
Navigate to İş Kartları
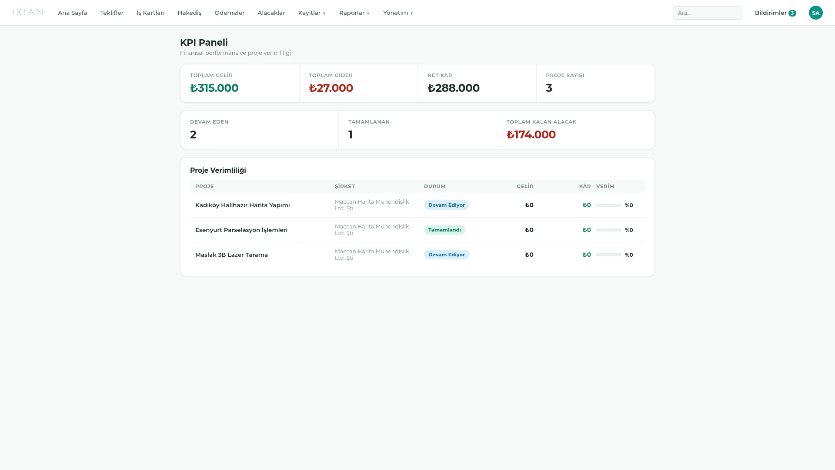point(150,13)
